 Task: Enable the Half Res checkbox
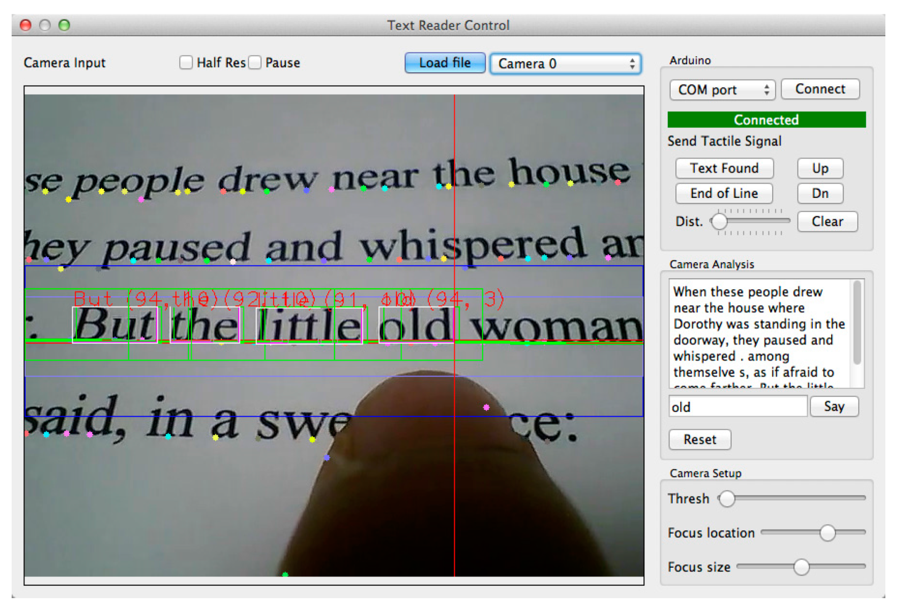click(x=186, y=63)
